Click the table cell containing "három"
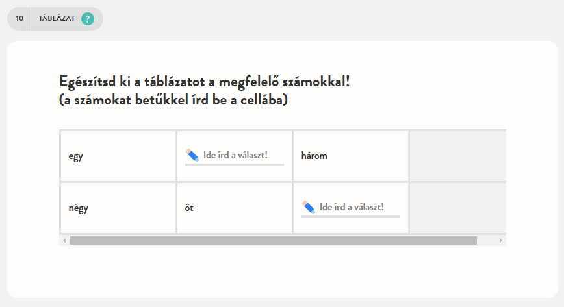Screen dimensions: 564x307 350,156
